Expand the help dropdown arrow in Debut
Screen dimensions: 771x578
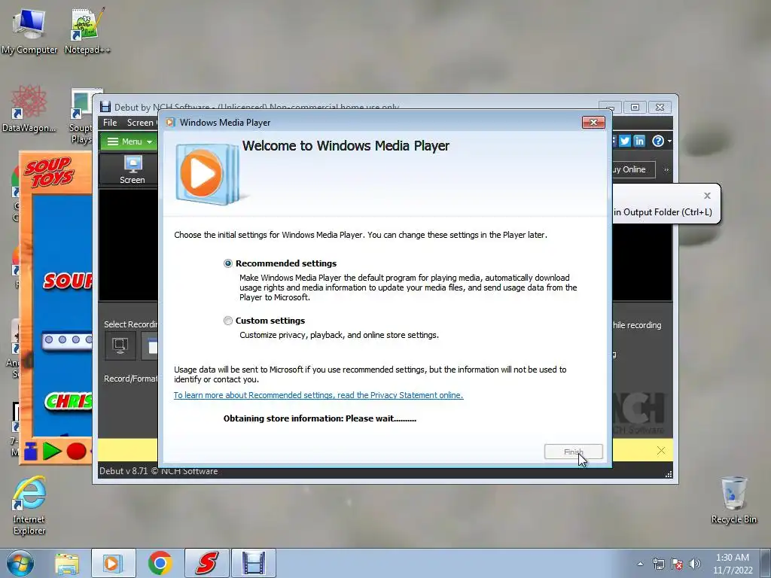(x=669, y=141)
